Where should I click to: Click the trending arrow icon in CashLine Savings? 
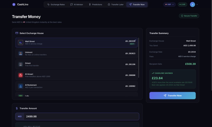(153, 73)
